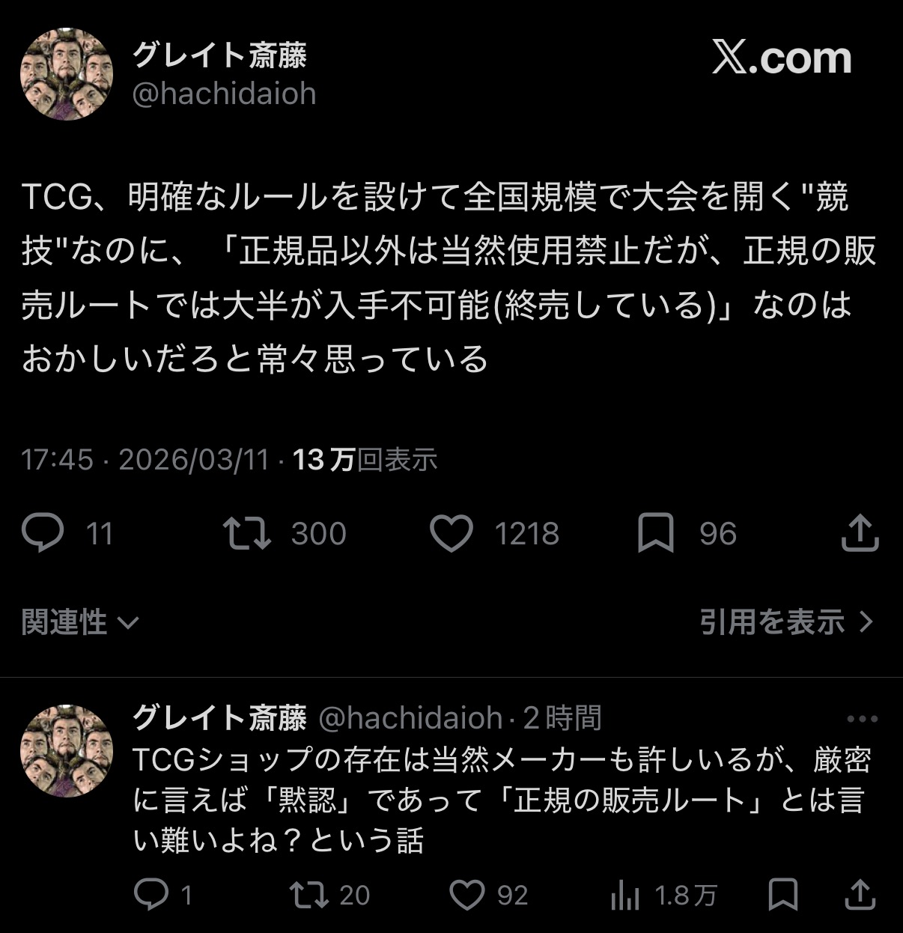
Task: Click the 17:45 · 2026/03/11 timestamp
Action: coord(145,459)
